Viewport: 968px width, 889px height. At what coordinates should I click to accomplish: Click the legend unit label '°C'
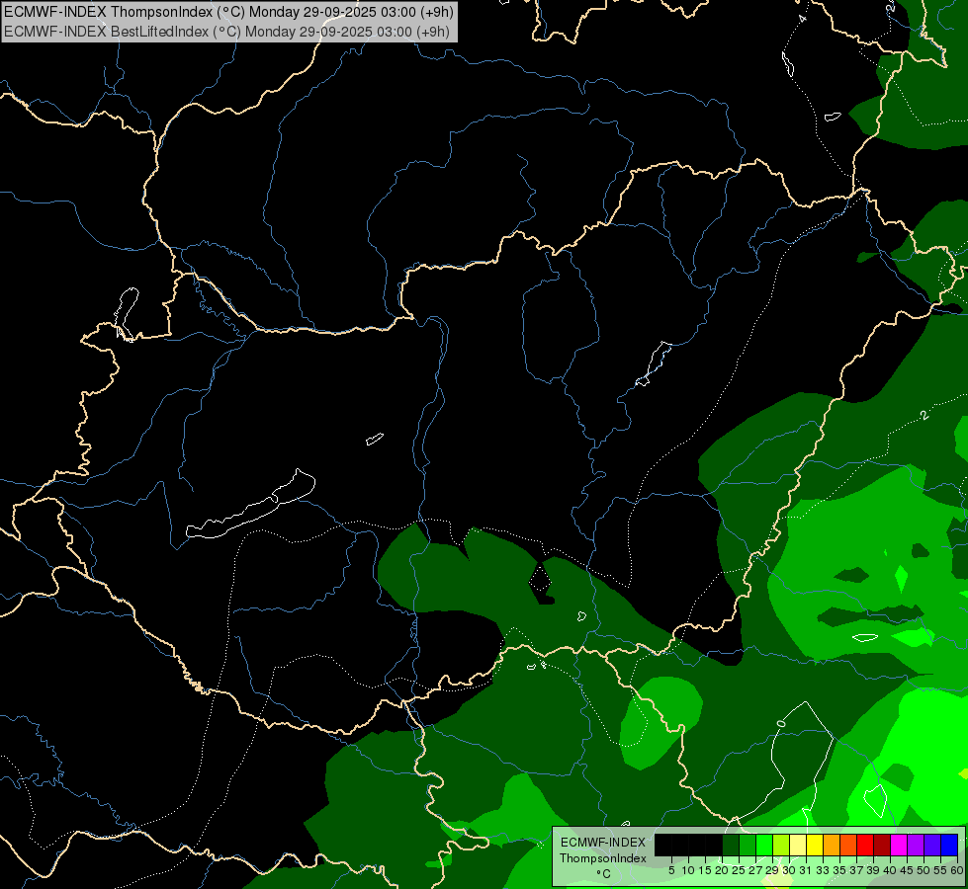(603, 874)
